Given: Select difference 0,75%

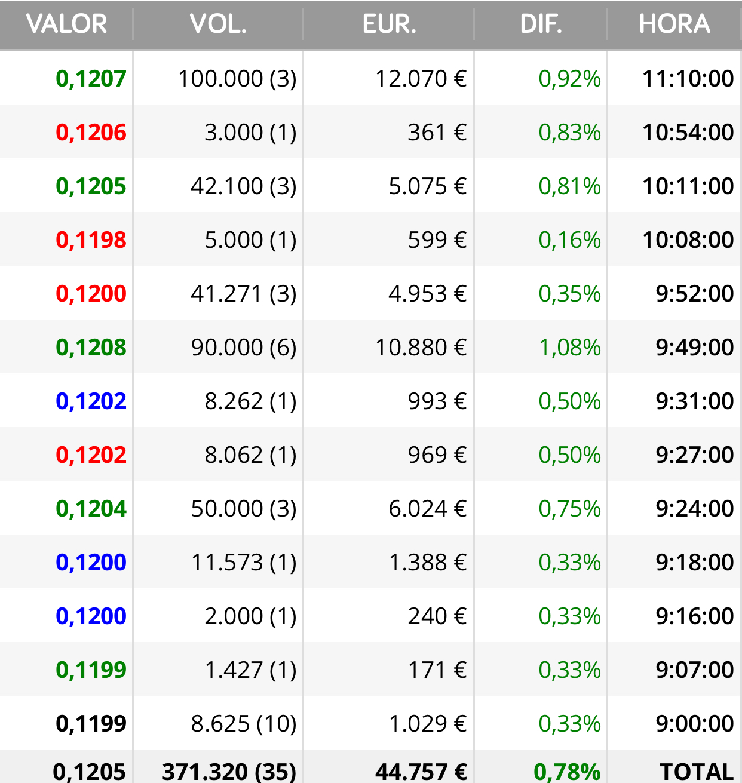Looking at the screenshot, I should [569, 509].
